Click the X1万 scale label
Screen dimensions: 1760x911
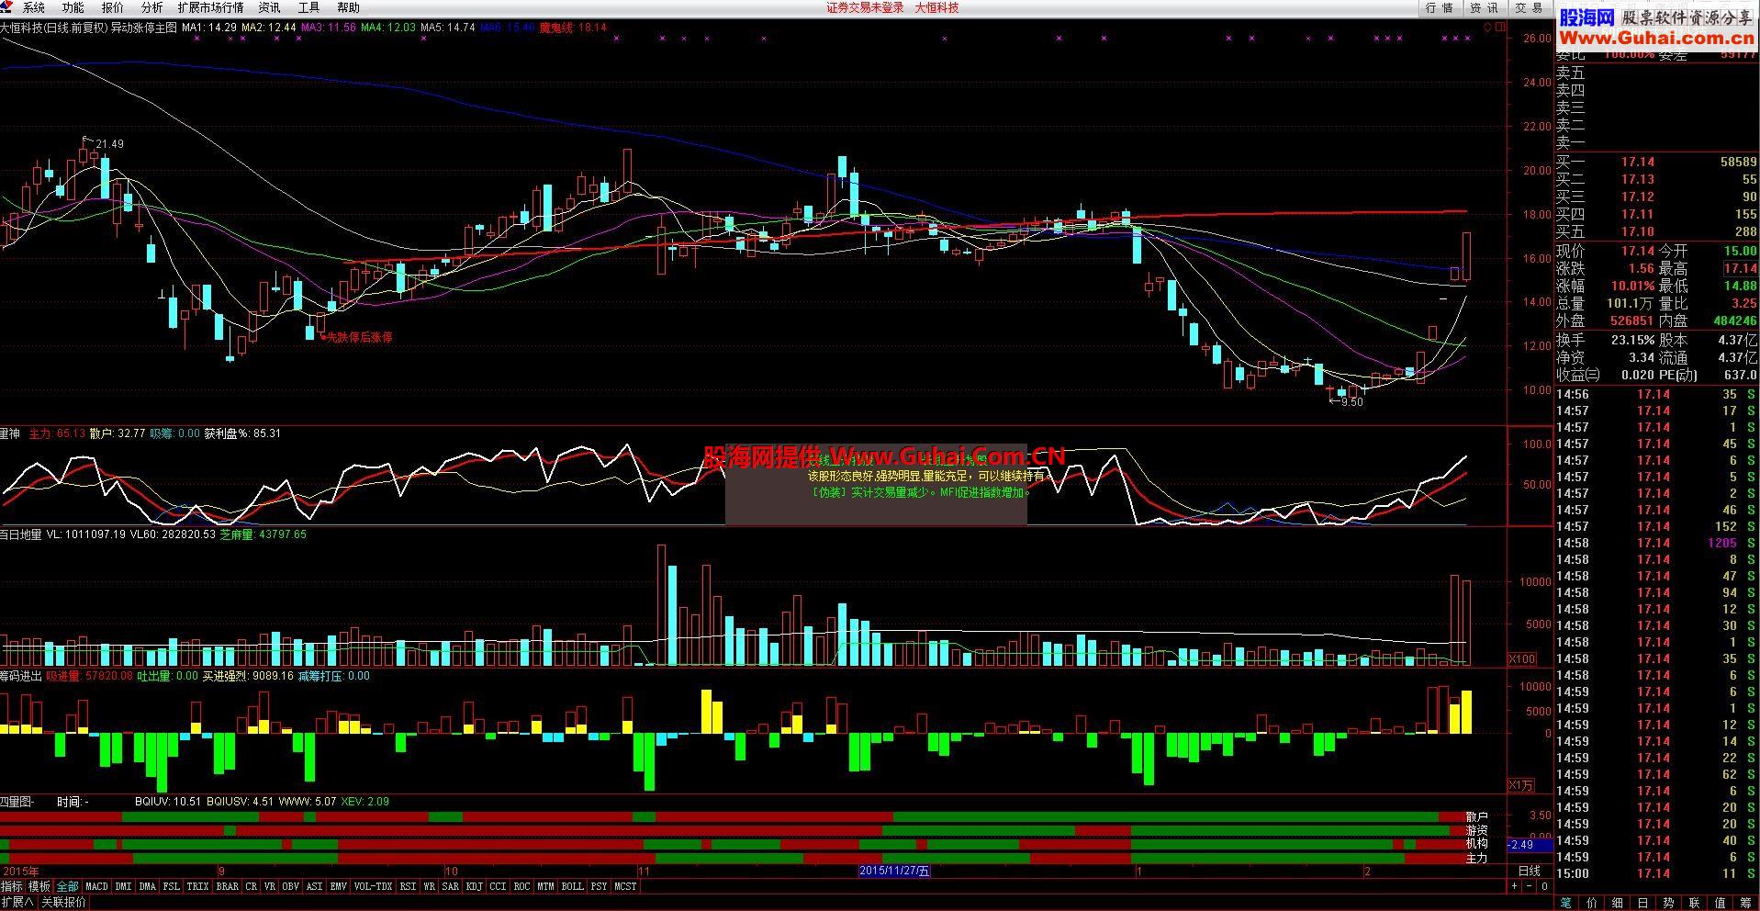click(1522, 785)
